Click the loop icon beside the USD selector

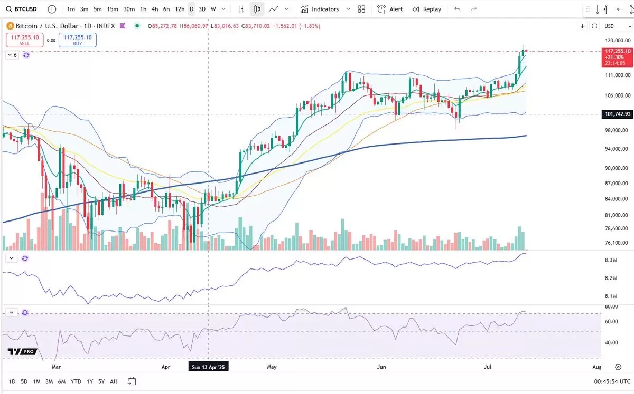coord(594,26)
